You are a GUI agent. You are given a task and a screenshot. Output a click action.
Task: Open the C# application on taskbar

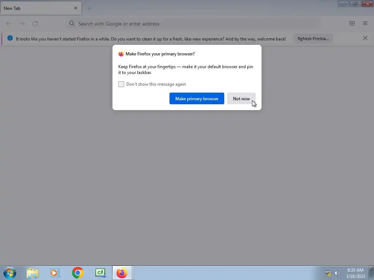[100, 273]
